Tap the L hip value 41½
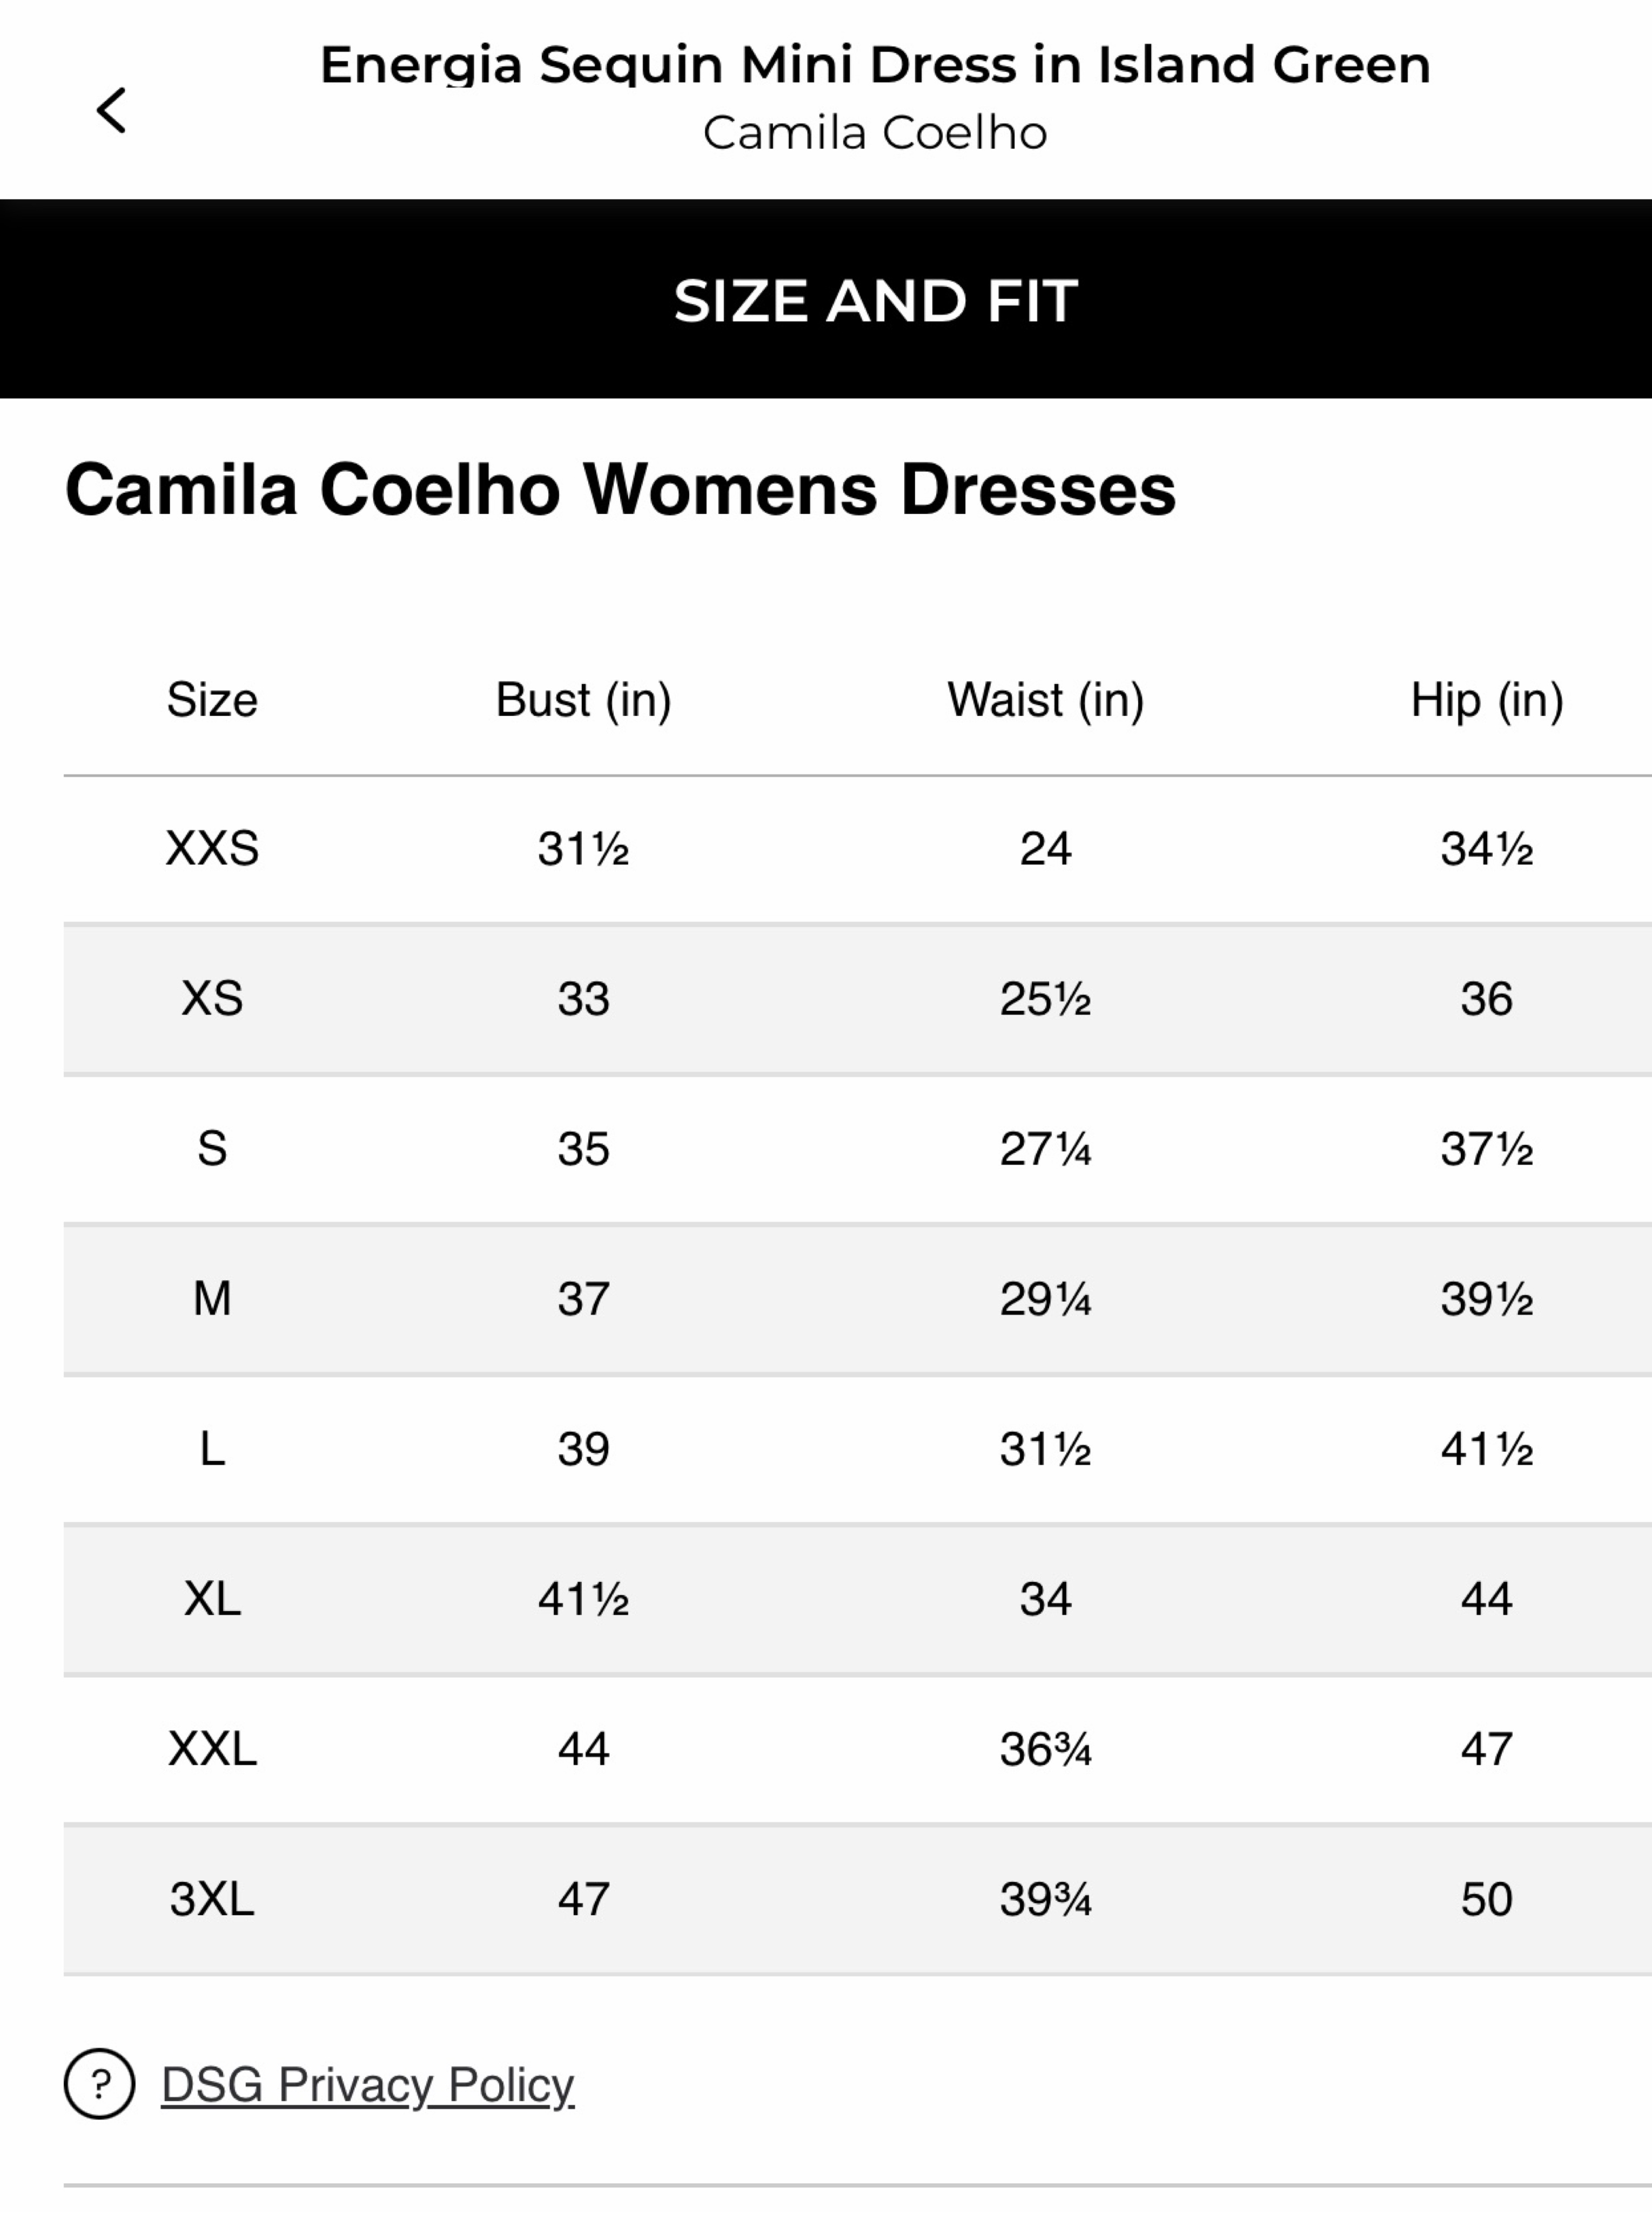 coord(1487,1448)
